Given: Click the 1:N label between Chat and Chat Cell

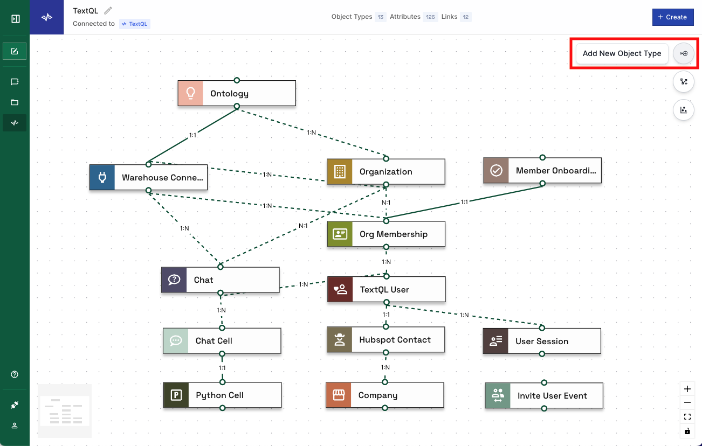Looking at the screenshot, I should [x=221, y=310].
